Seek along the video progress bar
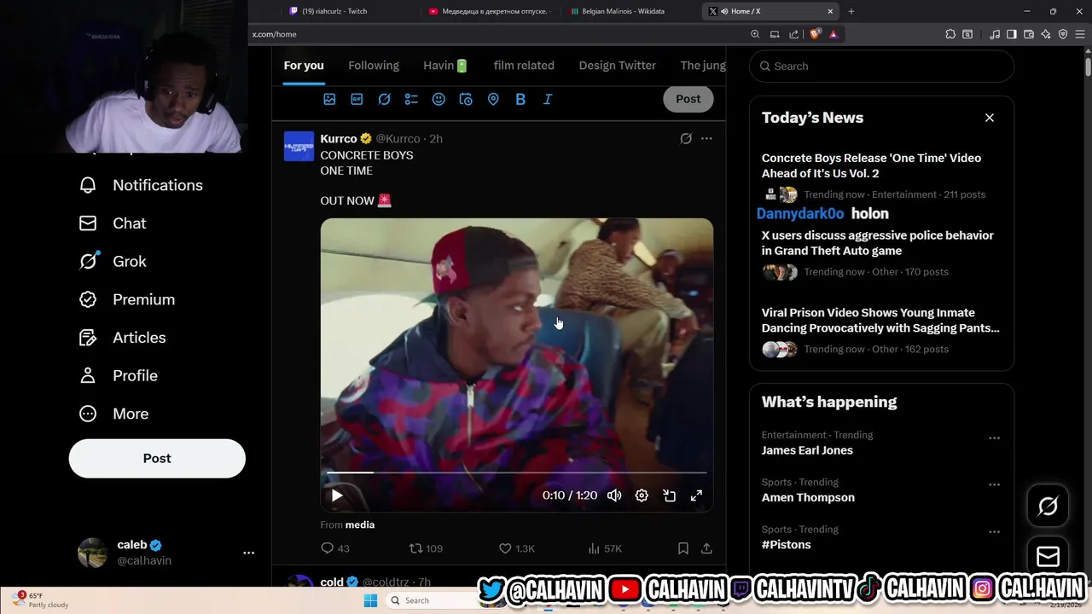 point(517,472)
